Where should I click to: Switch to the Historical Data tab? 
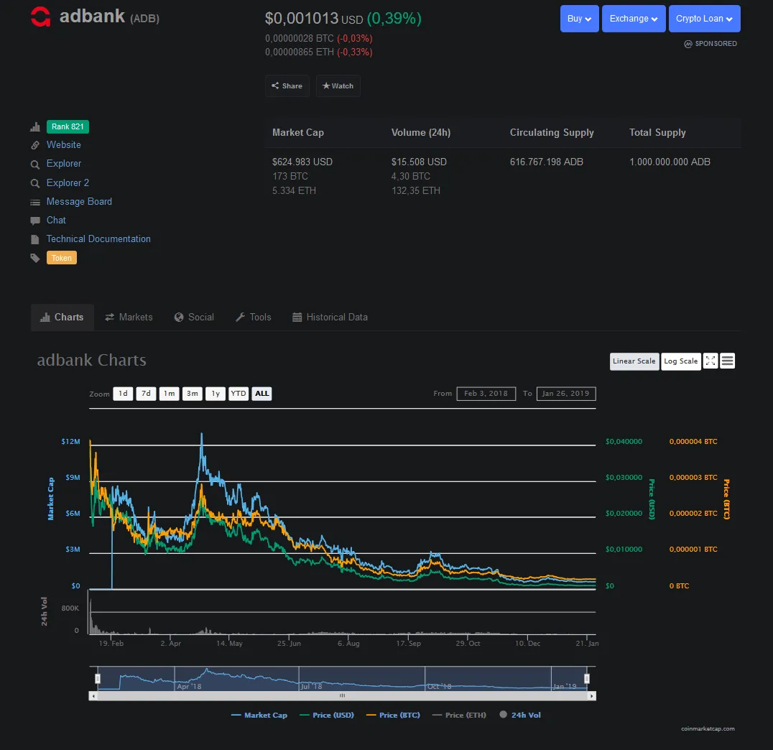[330, 318]
